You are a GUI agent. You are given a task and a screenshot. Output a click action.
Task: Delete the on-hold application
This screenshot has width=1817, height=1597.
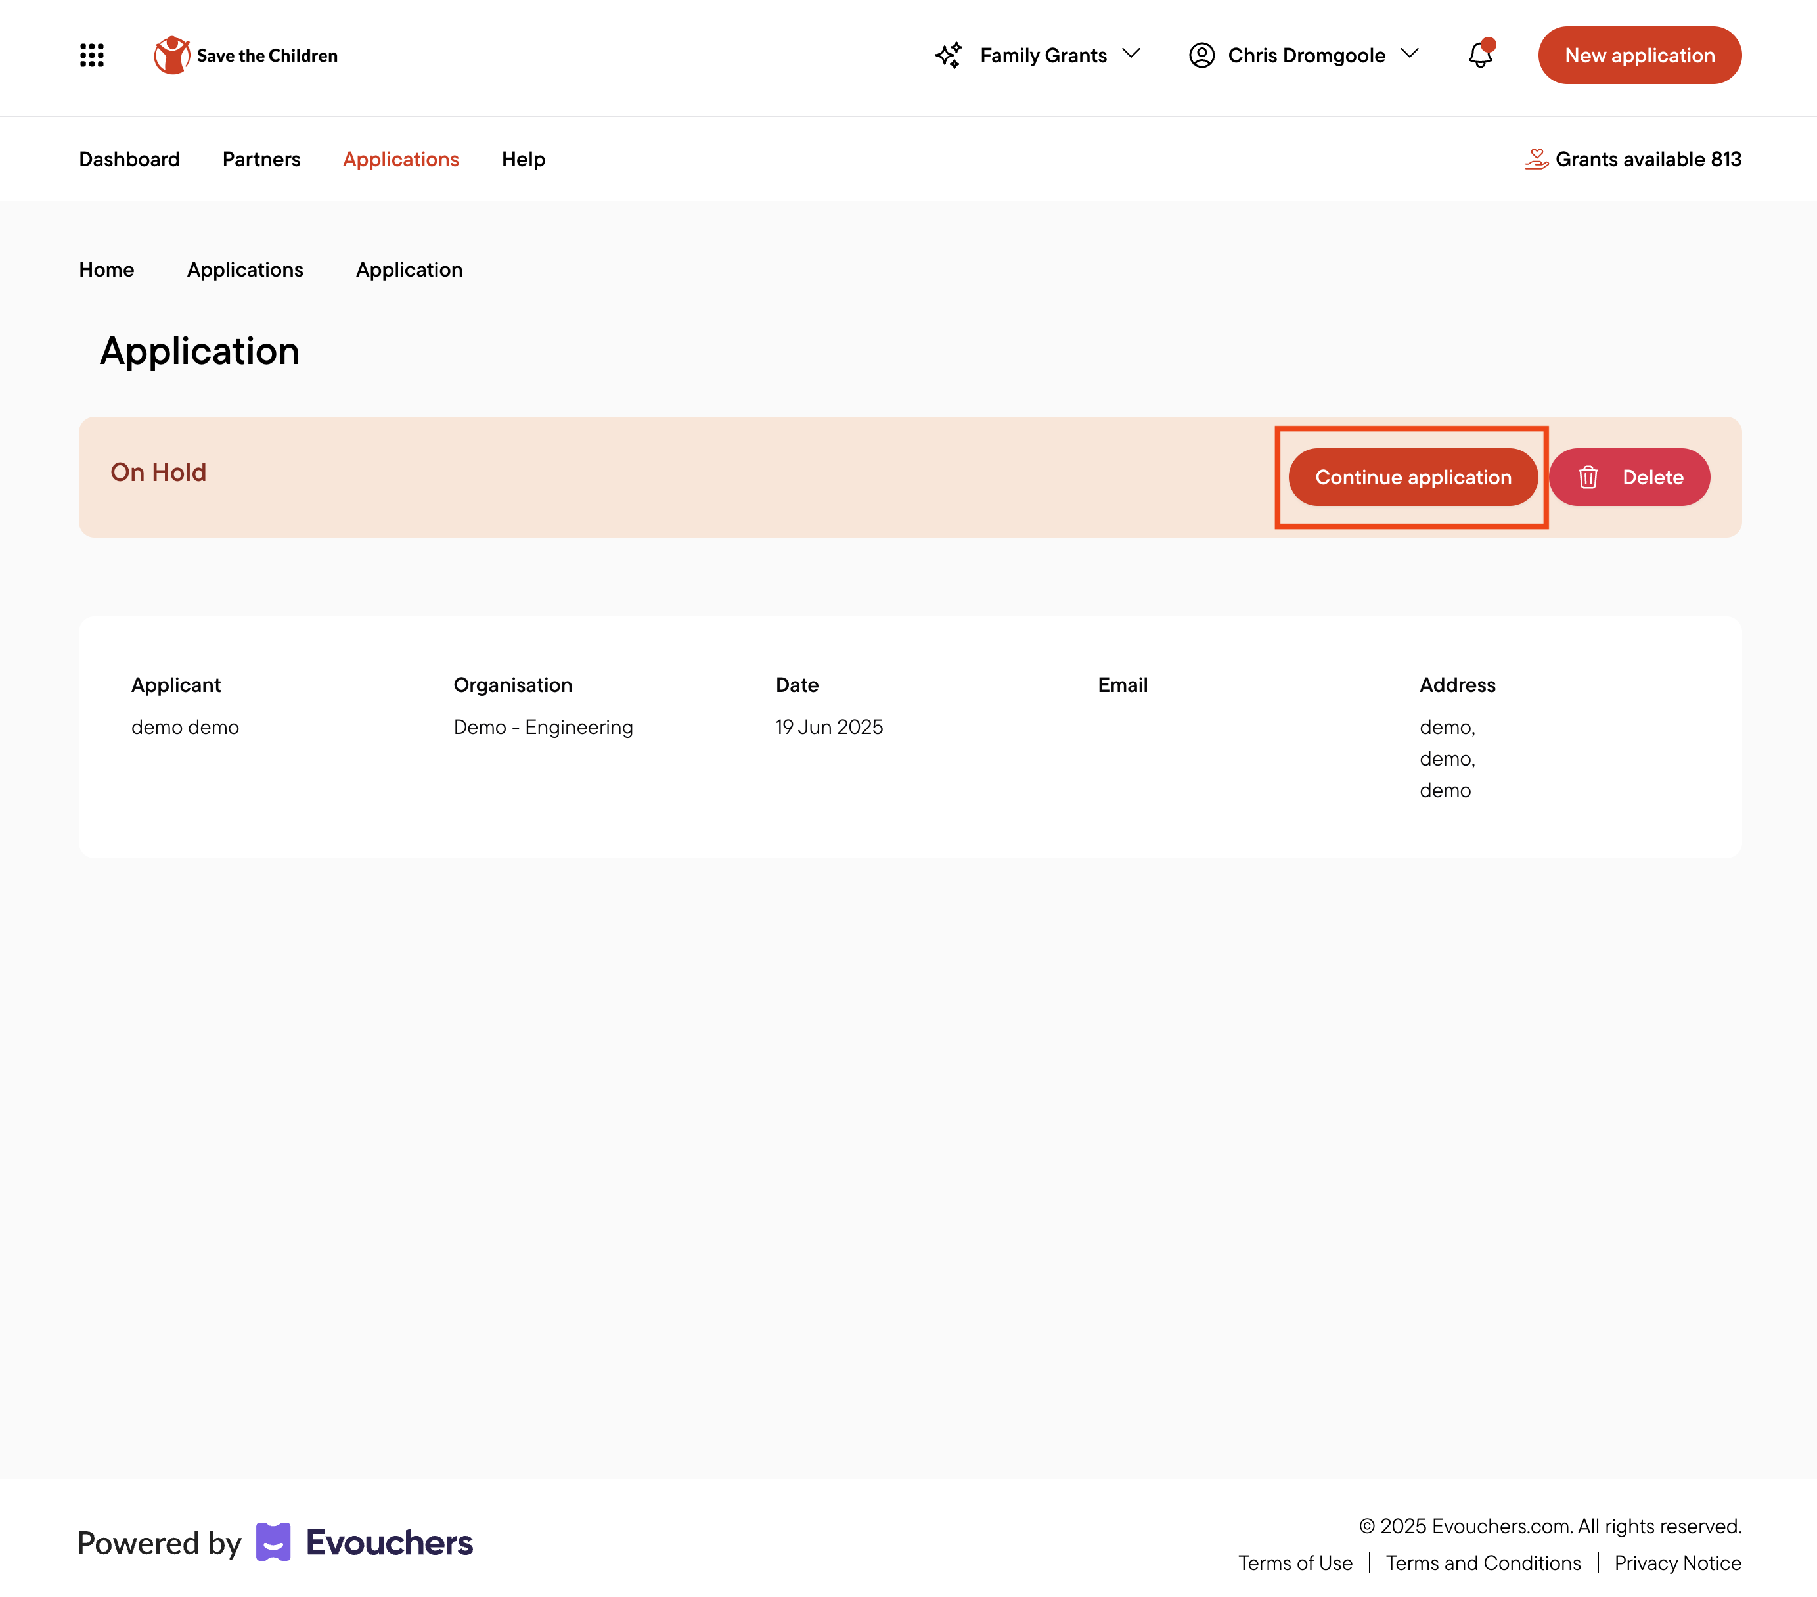pos(1629,478)
